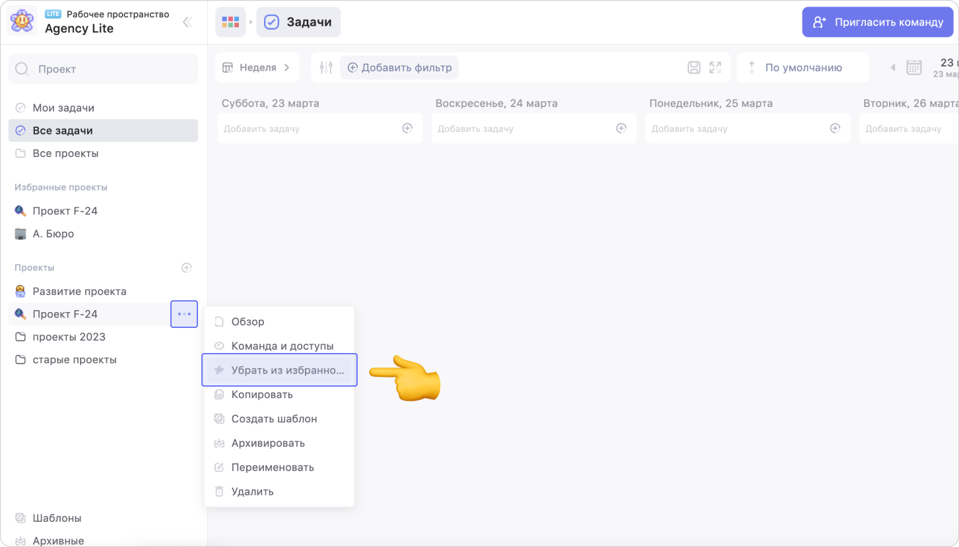The image size is (959, 547).
Task: Click Избранные проекты section heading
Action: tap(61, 187)
